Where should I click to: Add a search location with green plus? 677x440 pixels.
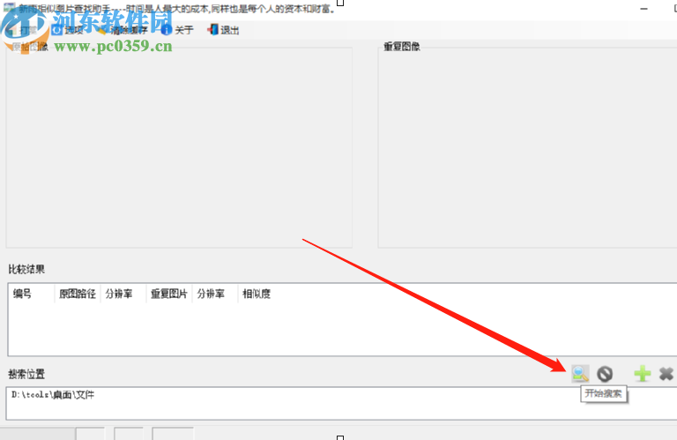[x=642, y=374]
